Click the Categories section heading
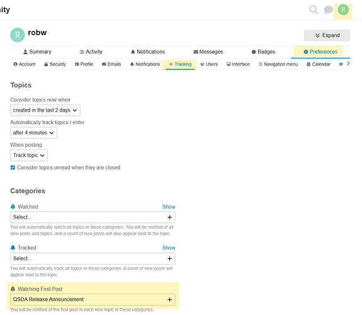The image size is (362, 315). pyautogui.click(x=28, y=191)
